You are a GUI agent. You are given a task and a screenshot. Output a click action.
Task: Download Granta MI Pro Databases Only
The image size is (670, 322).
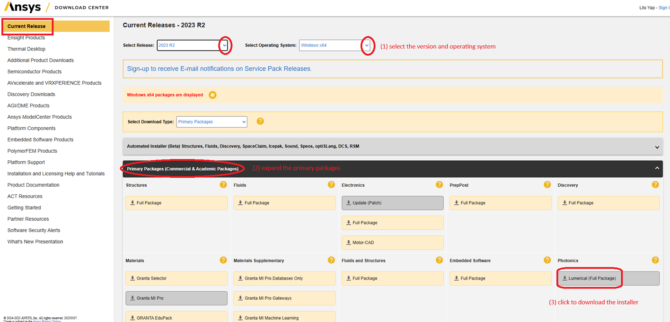[x=284, y=278]
